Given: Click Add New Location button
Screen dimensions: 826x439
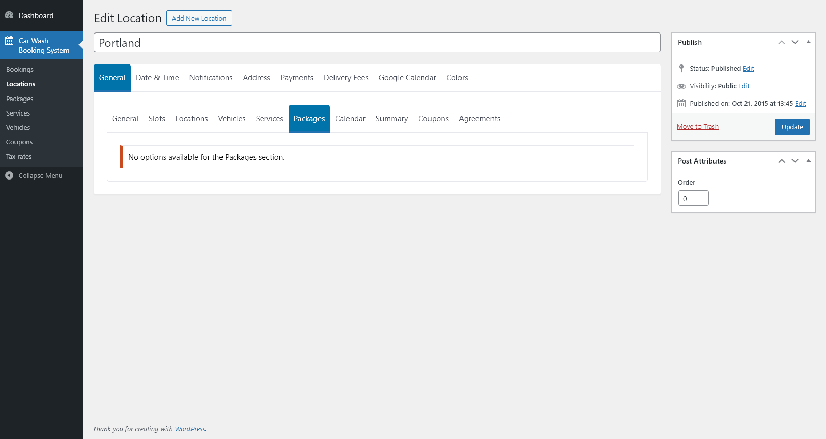Looking at the screenshot, I should click(x=199, y=18).
